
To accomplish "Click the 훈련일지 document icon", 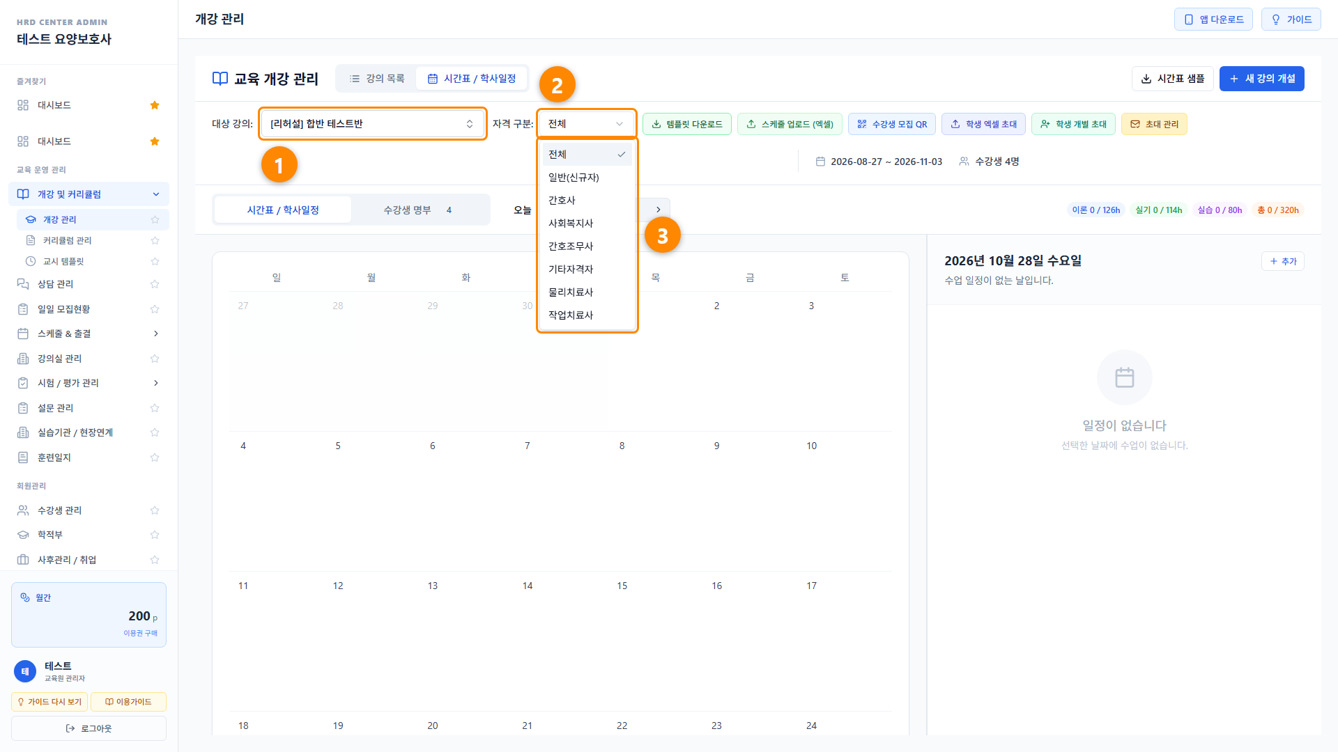I will coord(23,457).
